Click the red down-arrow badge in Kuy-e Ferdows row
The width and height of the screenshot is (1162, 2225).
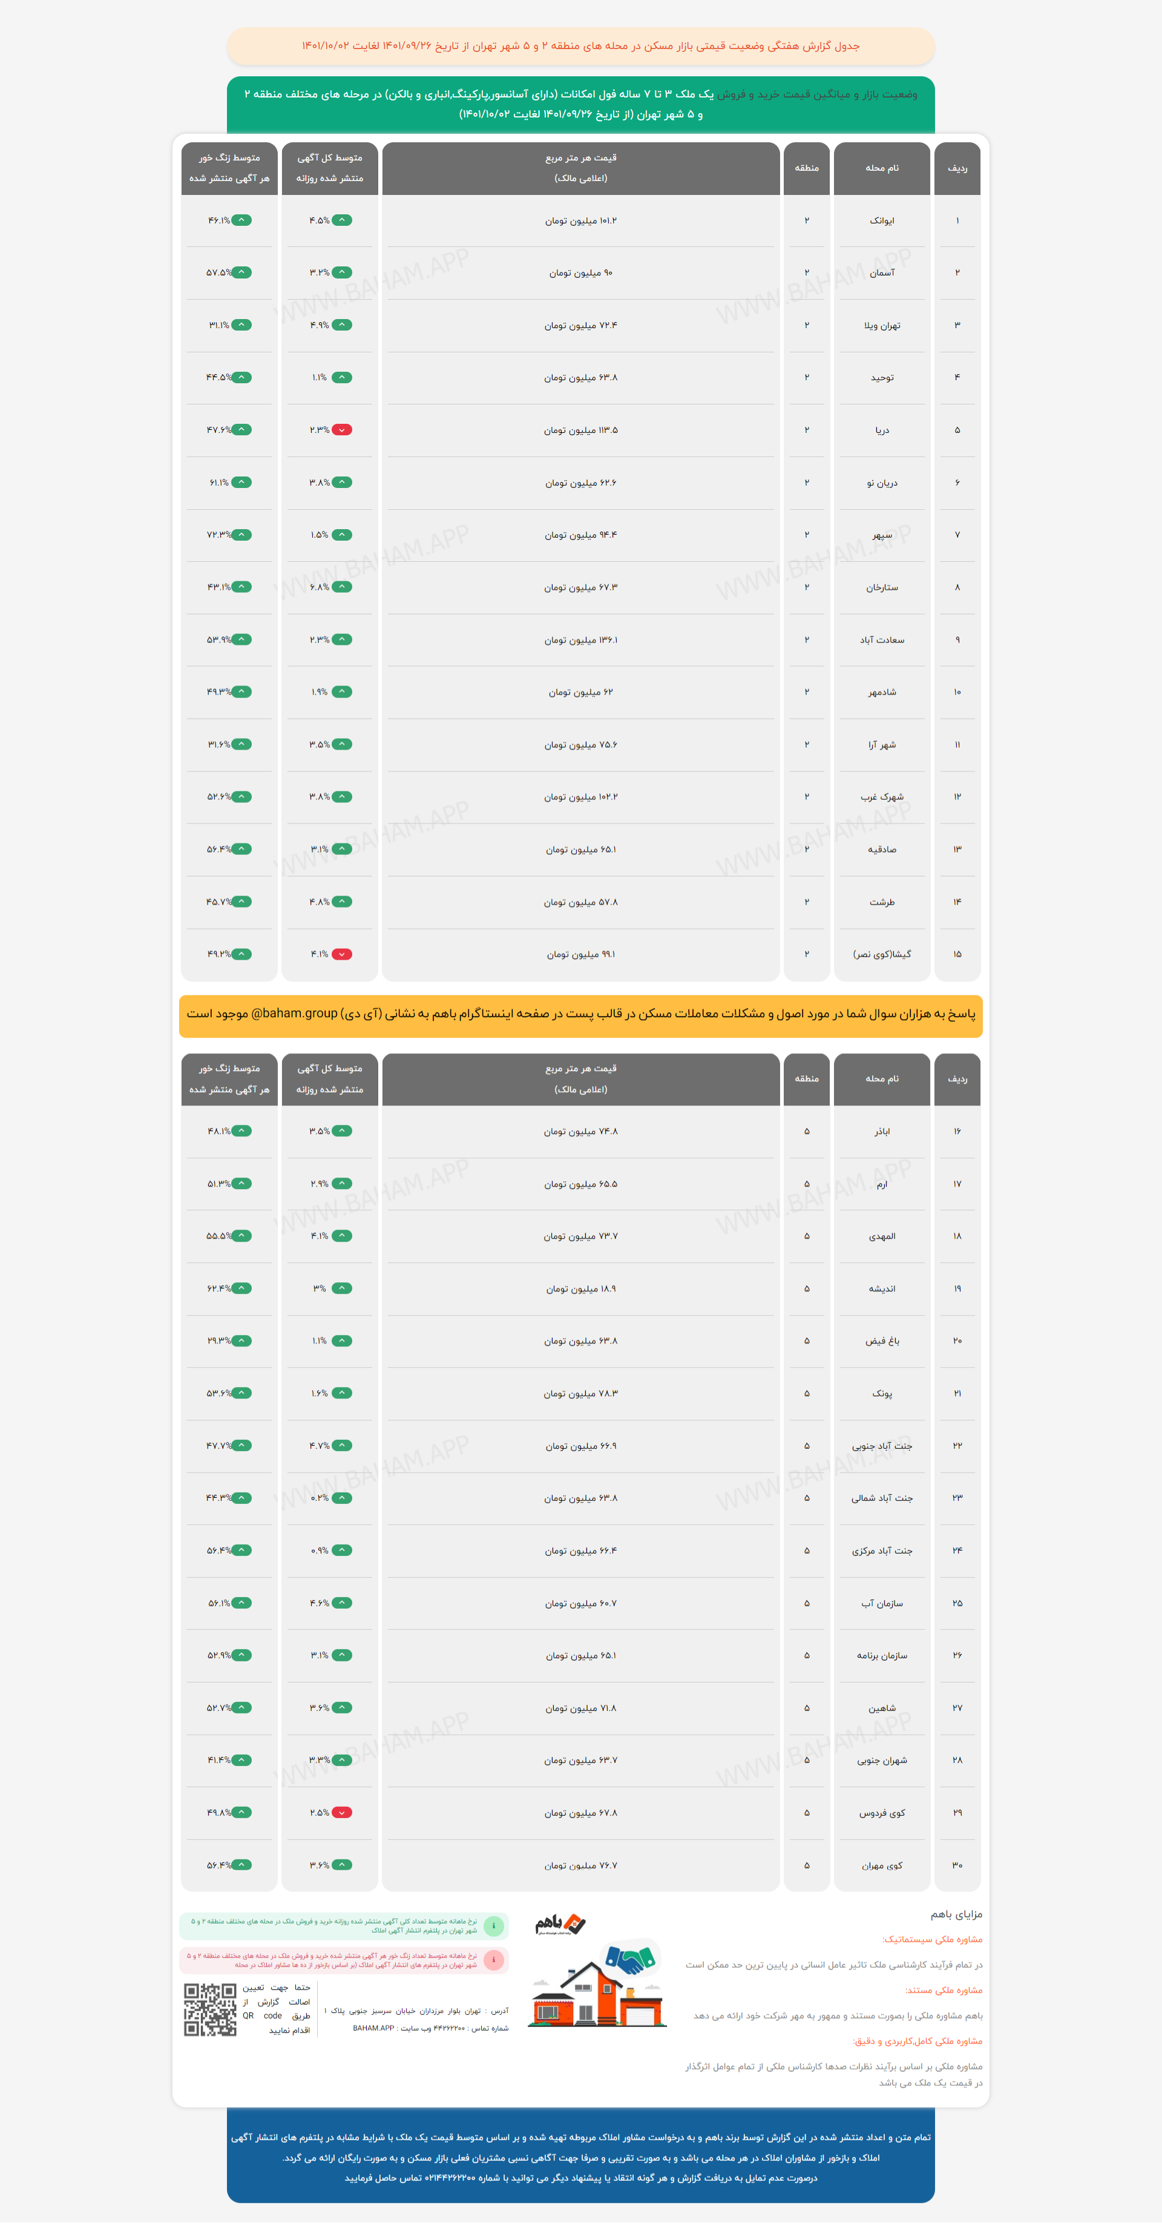342,1812
